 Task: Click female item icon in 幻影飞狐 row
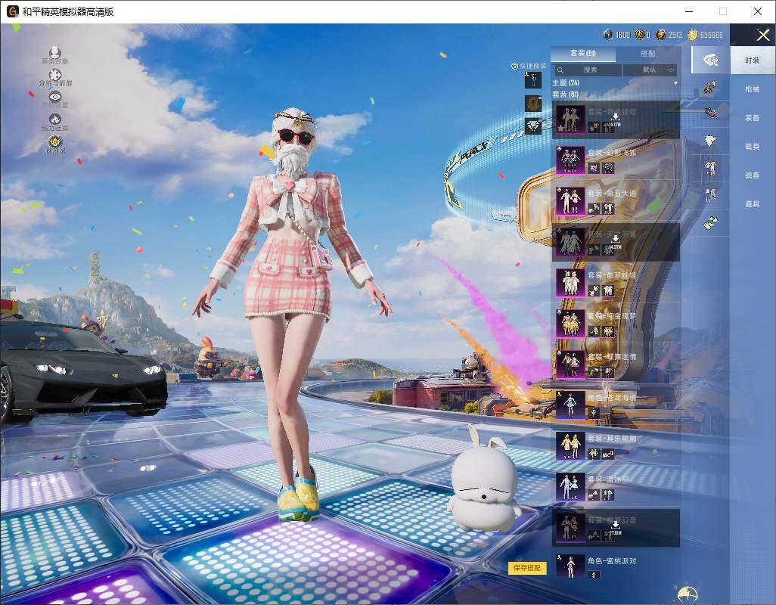(594, 168)
